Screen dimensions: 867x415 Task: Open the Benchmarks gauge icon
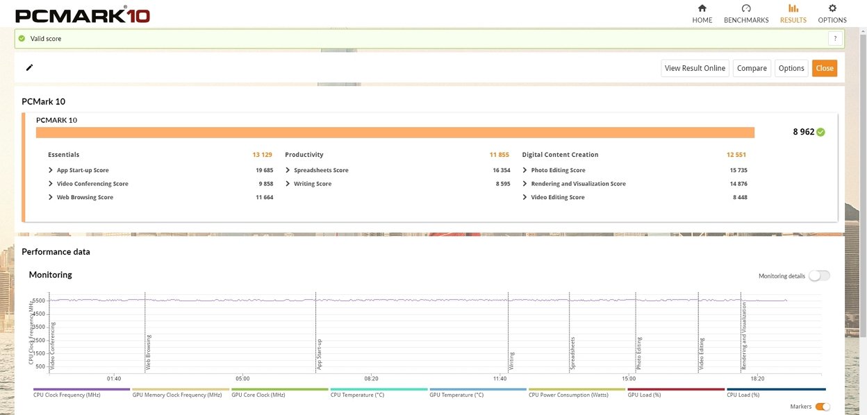pos(746,8)
